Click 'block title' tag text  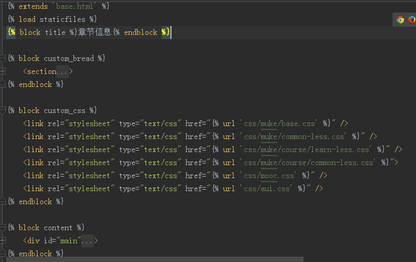pos(42,32)
